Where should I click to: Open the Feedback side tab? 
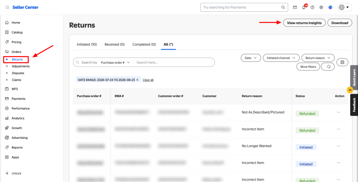click(x=354, y=105)
